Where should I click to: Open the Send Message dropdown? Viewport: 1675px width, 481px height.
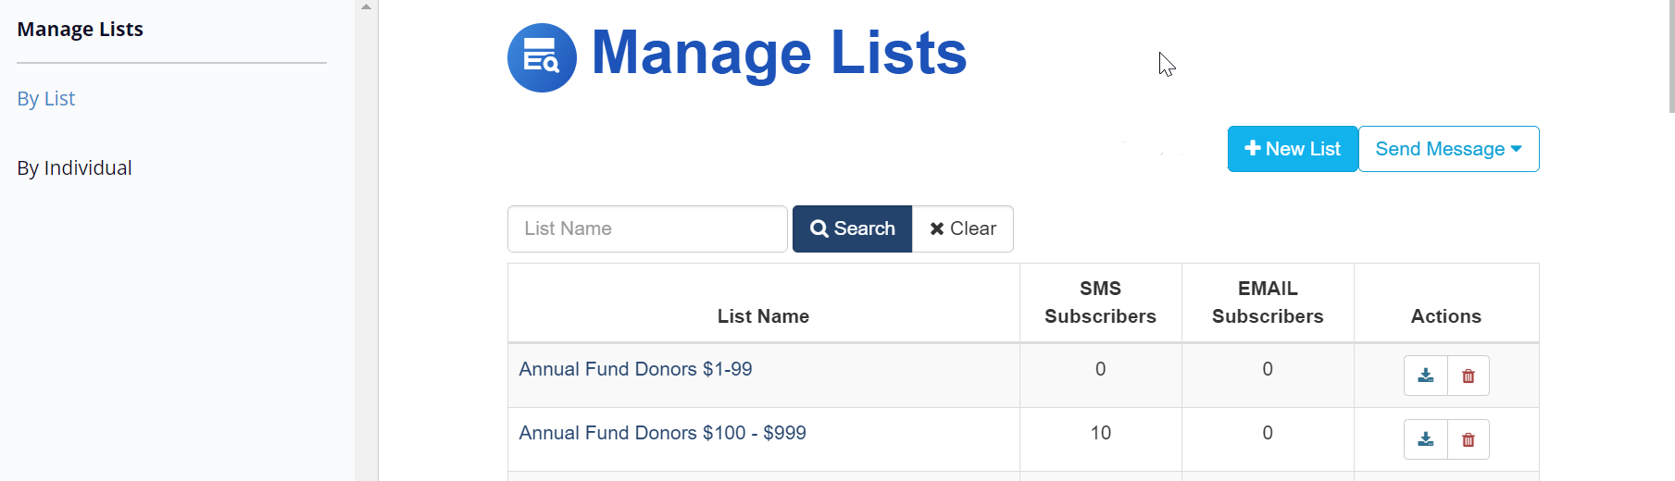coord(1448,149)
